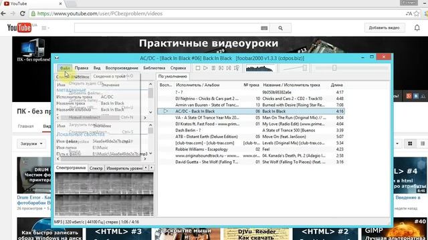Open the Правка menu
Image resolution: width=428 pixels, height=240 pixels.
82,68
